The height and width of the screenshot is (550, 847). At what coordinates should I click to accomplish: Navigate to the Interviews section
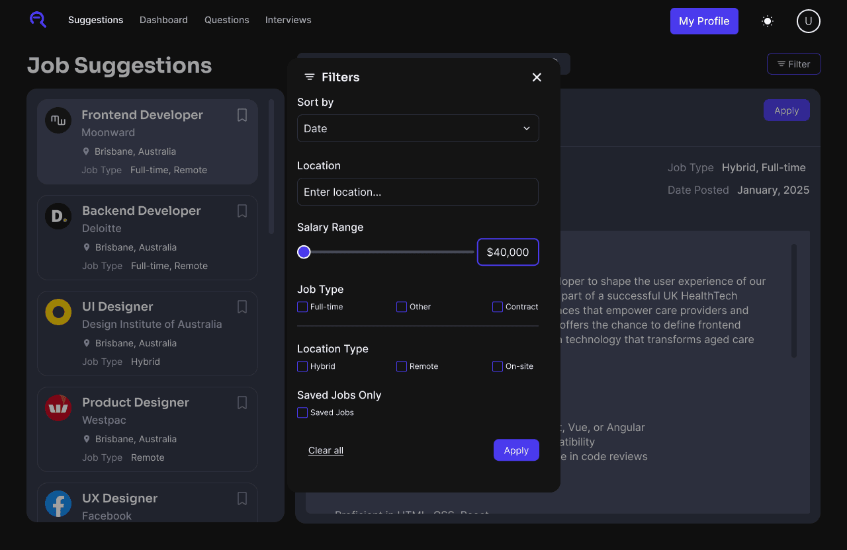click(289, 20)
